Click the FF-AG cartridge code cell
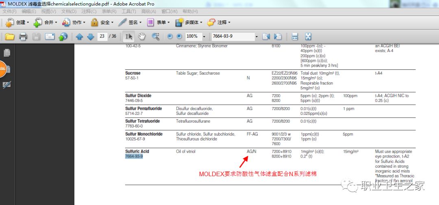This screenshot has height=205, width=439. (252, 134)
